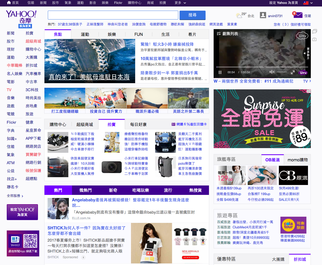Switch to the OB嚴選 flagship tab
322x265 pixels.
[273, 160]
